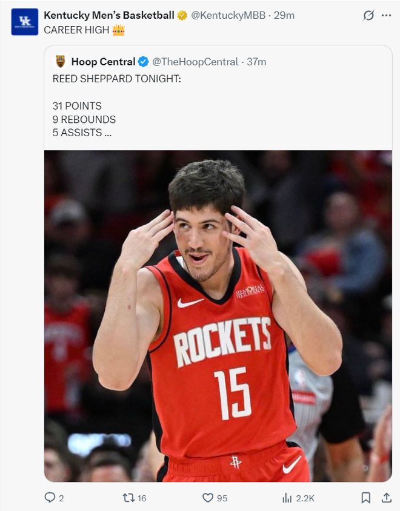400x511 pixels.
Task: Open the Rockets player photo
Action: 218,315
